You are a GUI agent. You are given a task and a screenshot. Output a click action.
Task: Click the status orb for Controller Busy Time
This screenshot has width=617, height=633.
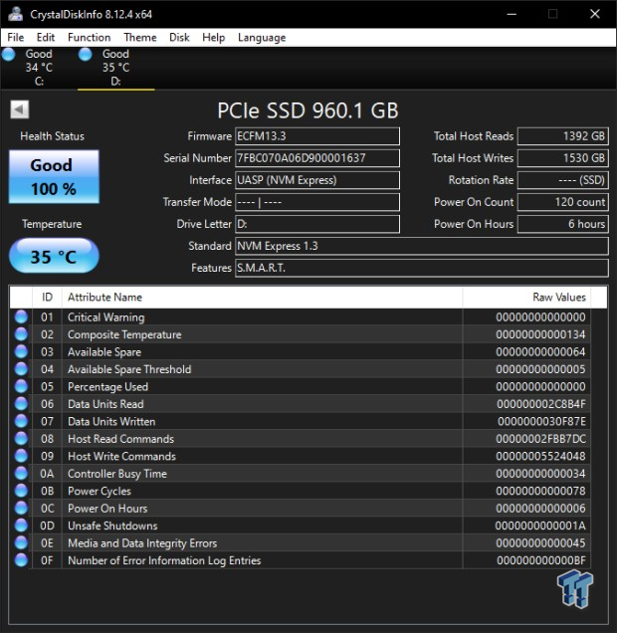point(21,473)
